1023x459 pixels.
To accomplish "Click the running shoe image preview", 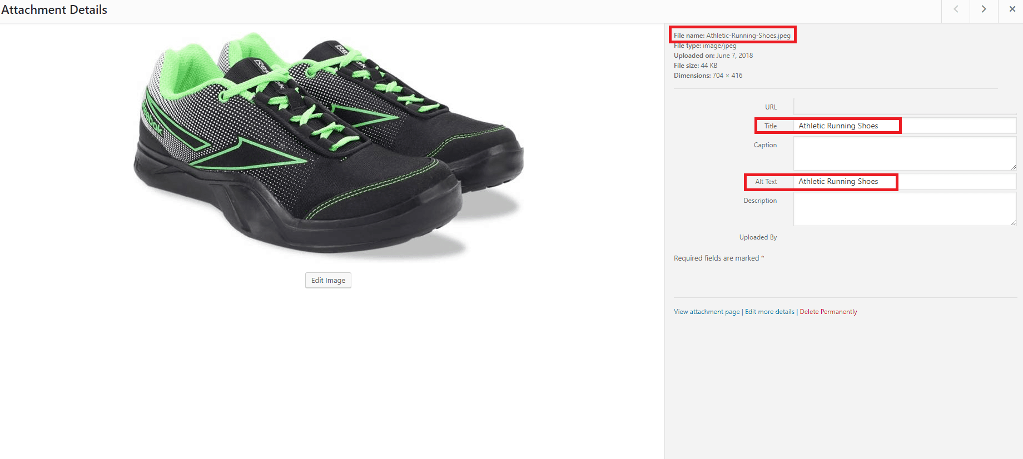I will [x=328, y=146].
